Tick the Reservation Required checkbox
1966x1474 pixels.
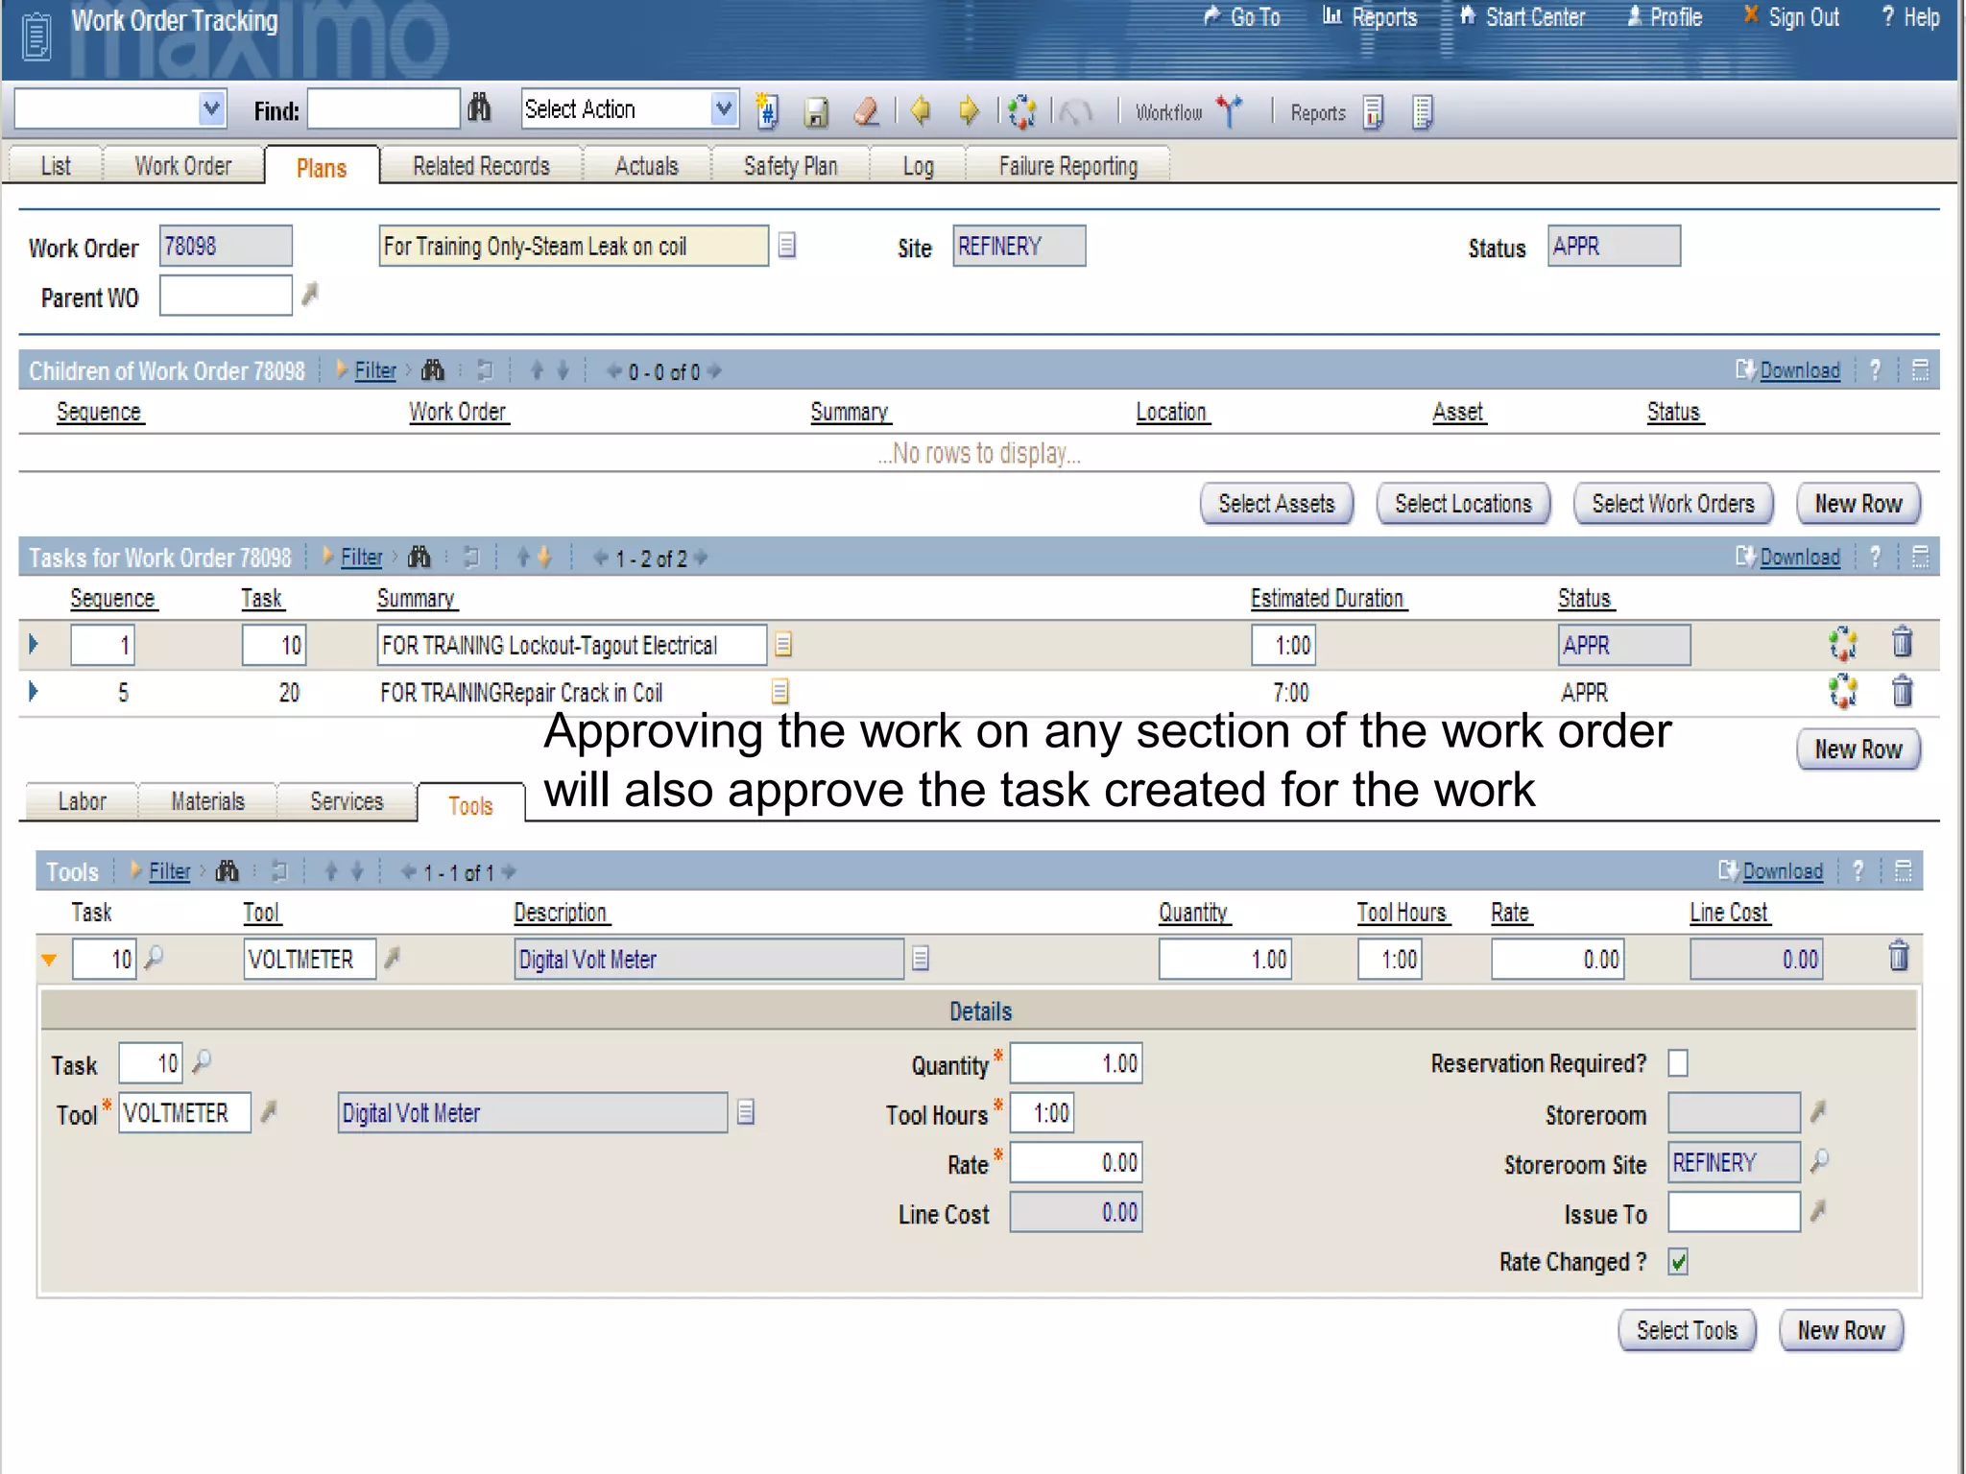pyautogui.click(x=1678, y=1063)
